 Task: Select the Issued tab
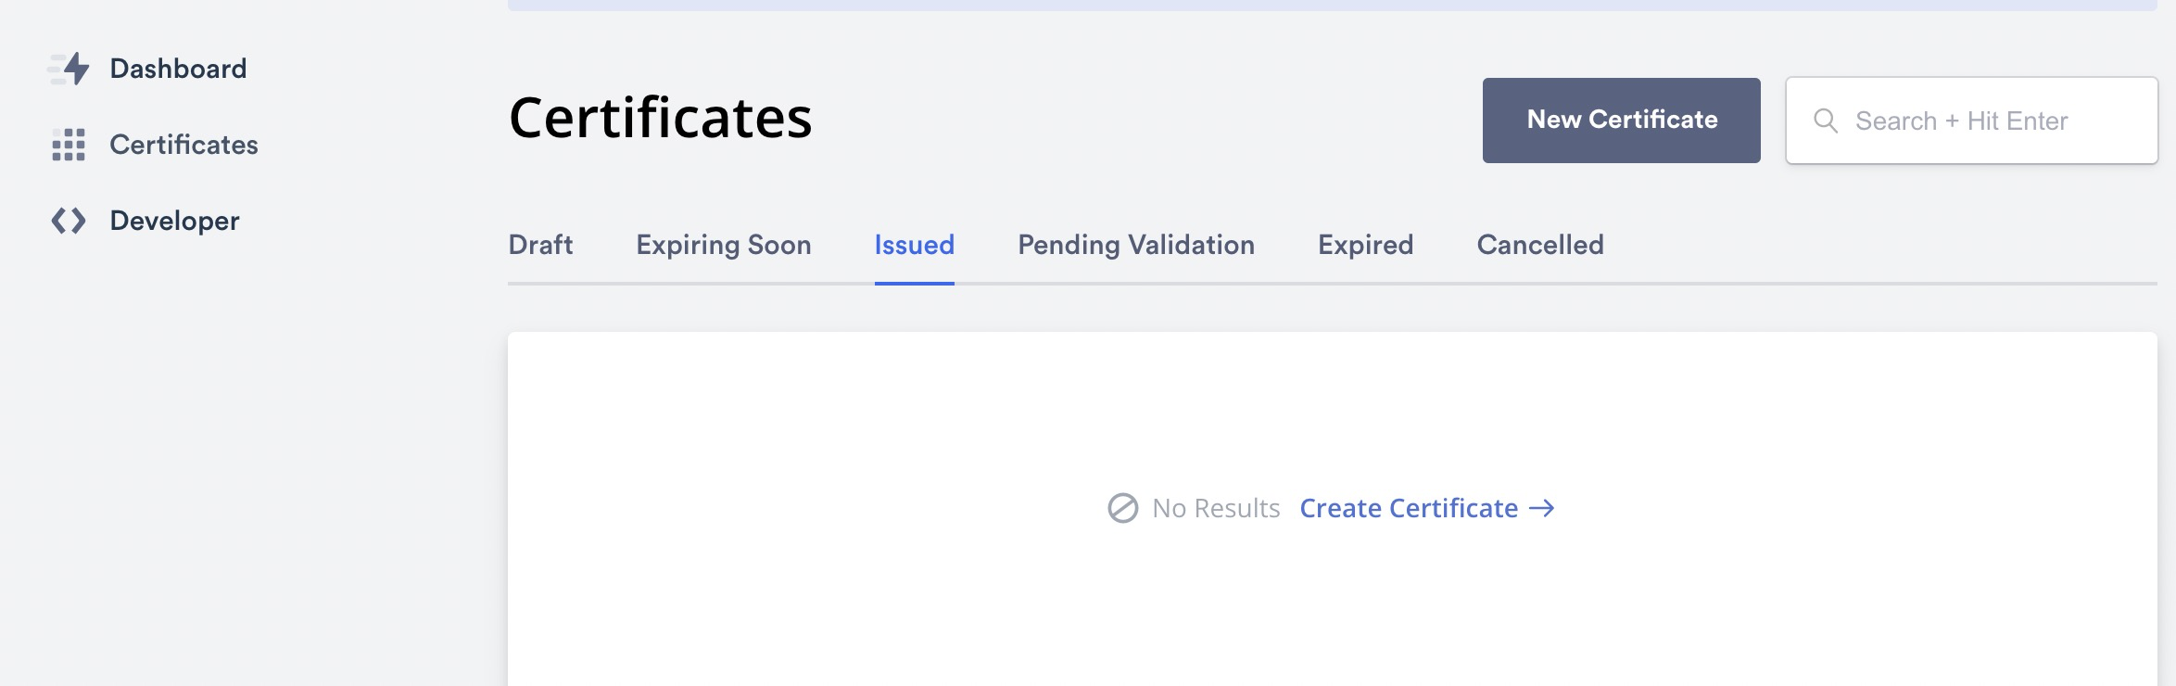[914, 244]
